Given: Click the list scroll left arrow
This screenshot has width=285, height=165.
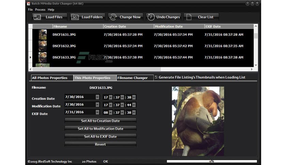Looking at the screenshot, I should (31, 69).
